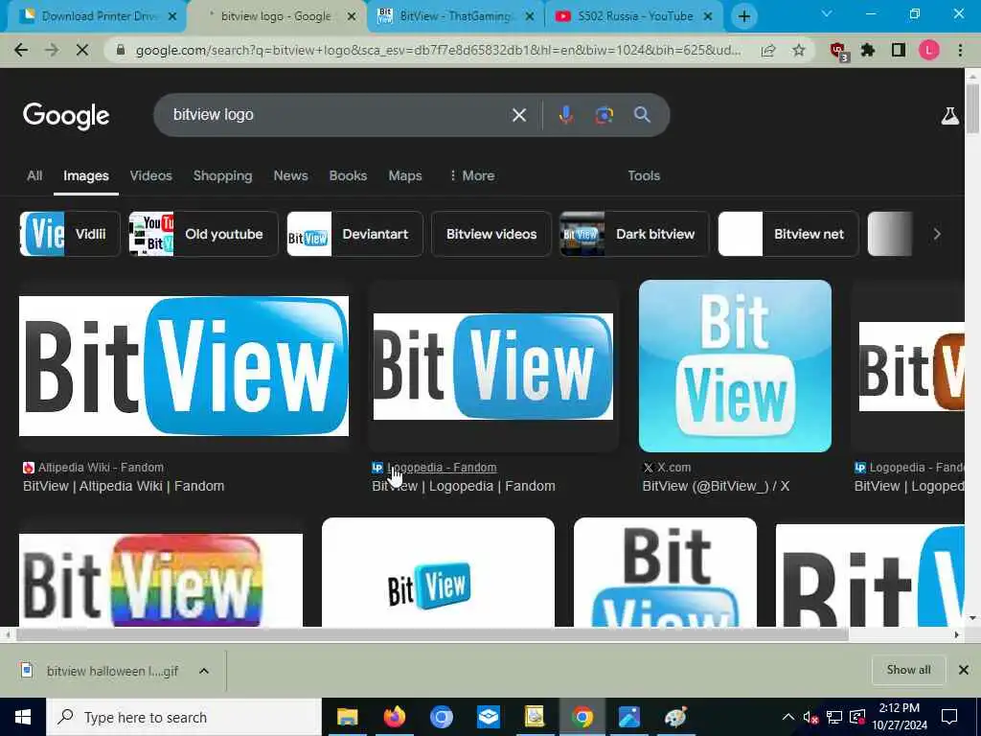The height and width of the screenshot is (736, 981).
Task: Open a new browser tab
Action: click(743, 16)
